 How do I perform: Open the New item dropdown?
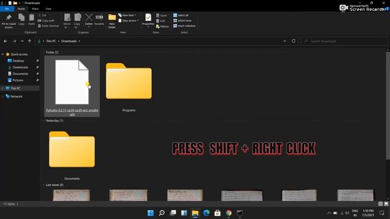[x=127, y=15]
